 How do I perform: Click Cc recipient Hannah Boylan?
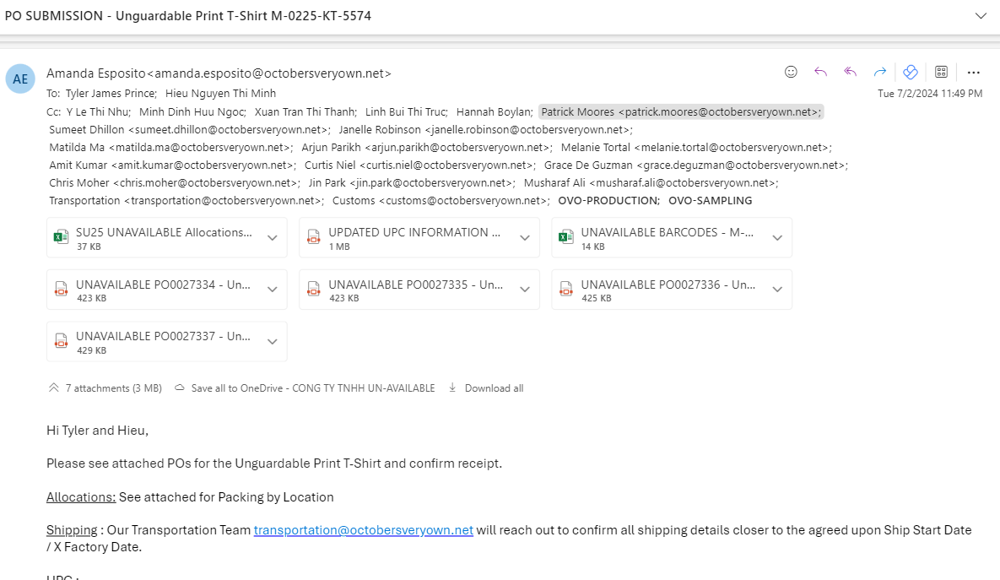pyautogui.click(x=495, y=111)
